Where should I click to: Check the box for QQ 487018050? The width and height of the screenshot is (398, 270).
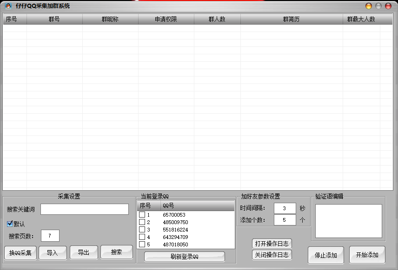(142, 244)
